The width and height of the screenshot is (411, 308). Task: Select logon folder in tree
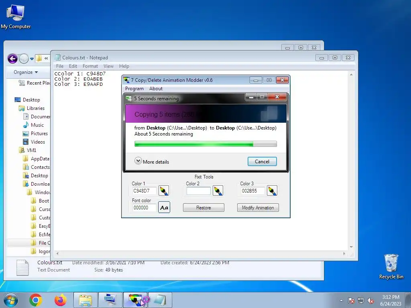coord(41,251)
